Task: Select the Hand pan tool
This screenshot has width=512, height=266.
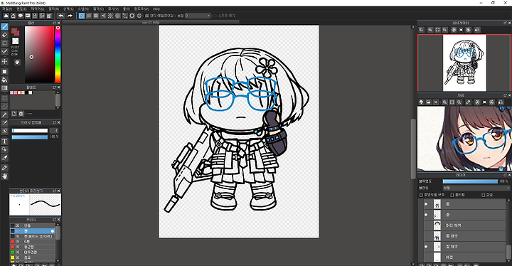Action: tap(4, 176)
